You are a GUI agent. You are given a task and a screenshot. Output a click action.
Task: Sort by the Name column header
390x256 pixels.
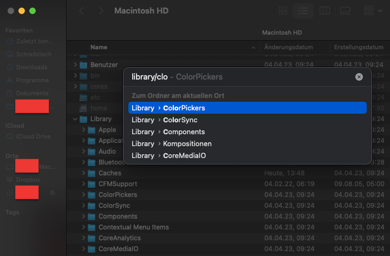tap(162, 48)
